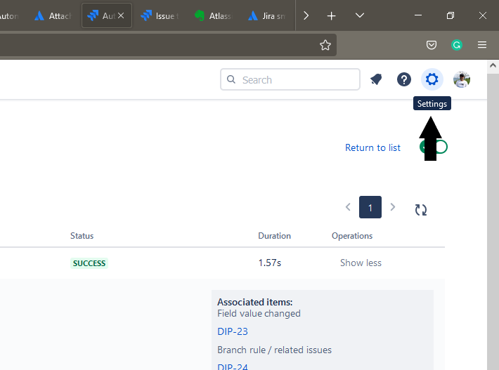
Task: Click the scrollbar up arrow
Action: point(493,65)
